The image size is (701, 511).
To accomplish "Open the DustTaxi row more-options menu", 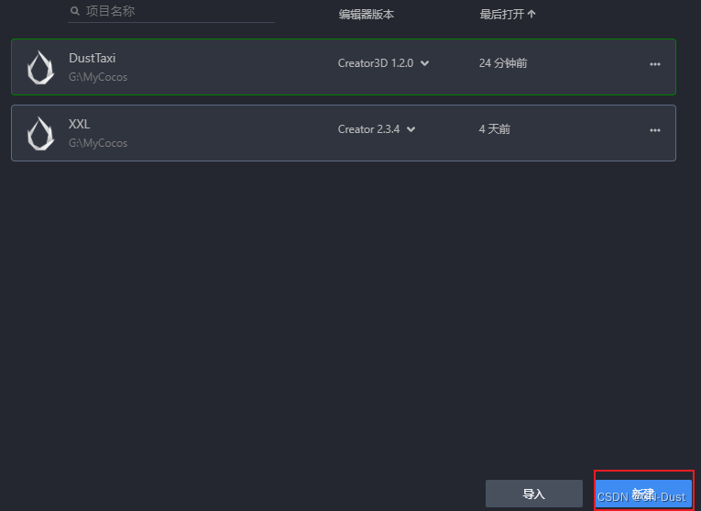I will click(655, 64).
